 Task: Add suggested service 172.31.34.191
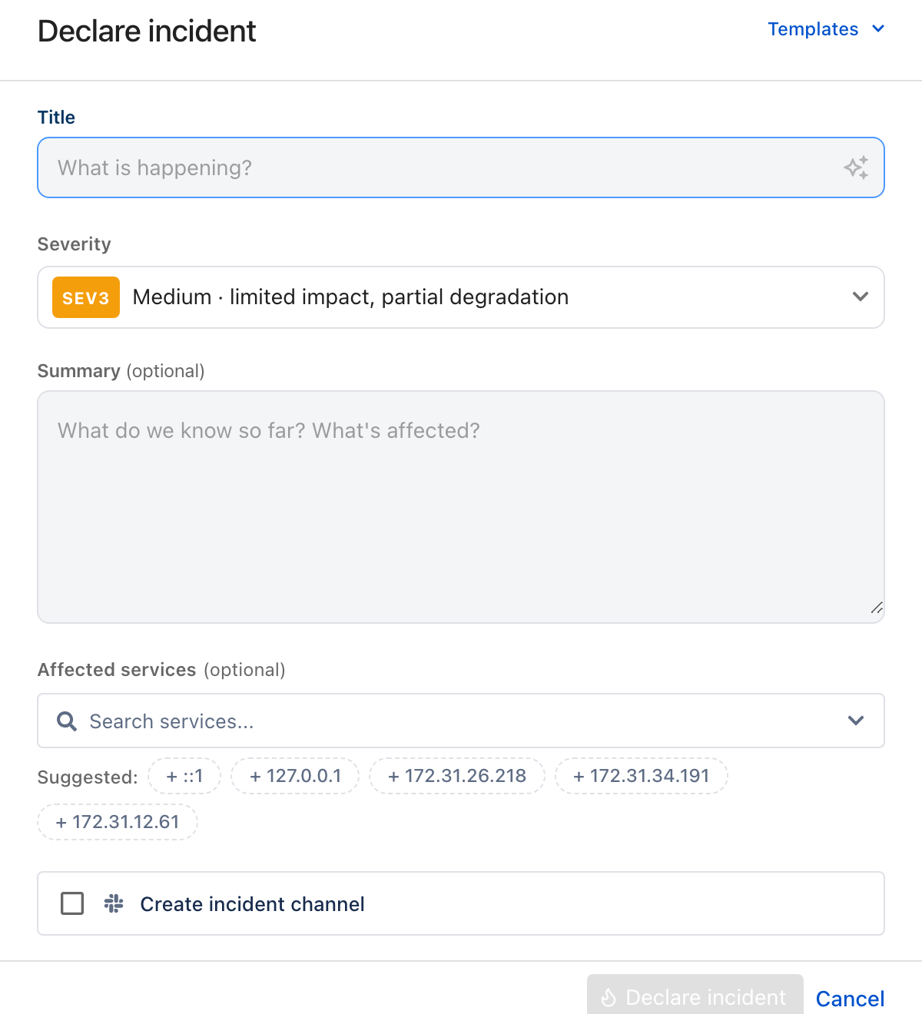[642, 776]
